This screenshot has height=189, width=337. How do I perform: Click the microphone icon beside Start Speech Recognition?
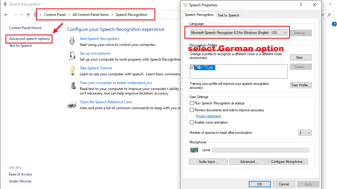point(72,41)
